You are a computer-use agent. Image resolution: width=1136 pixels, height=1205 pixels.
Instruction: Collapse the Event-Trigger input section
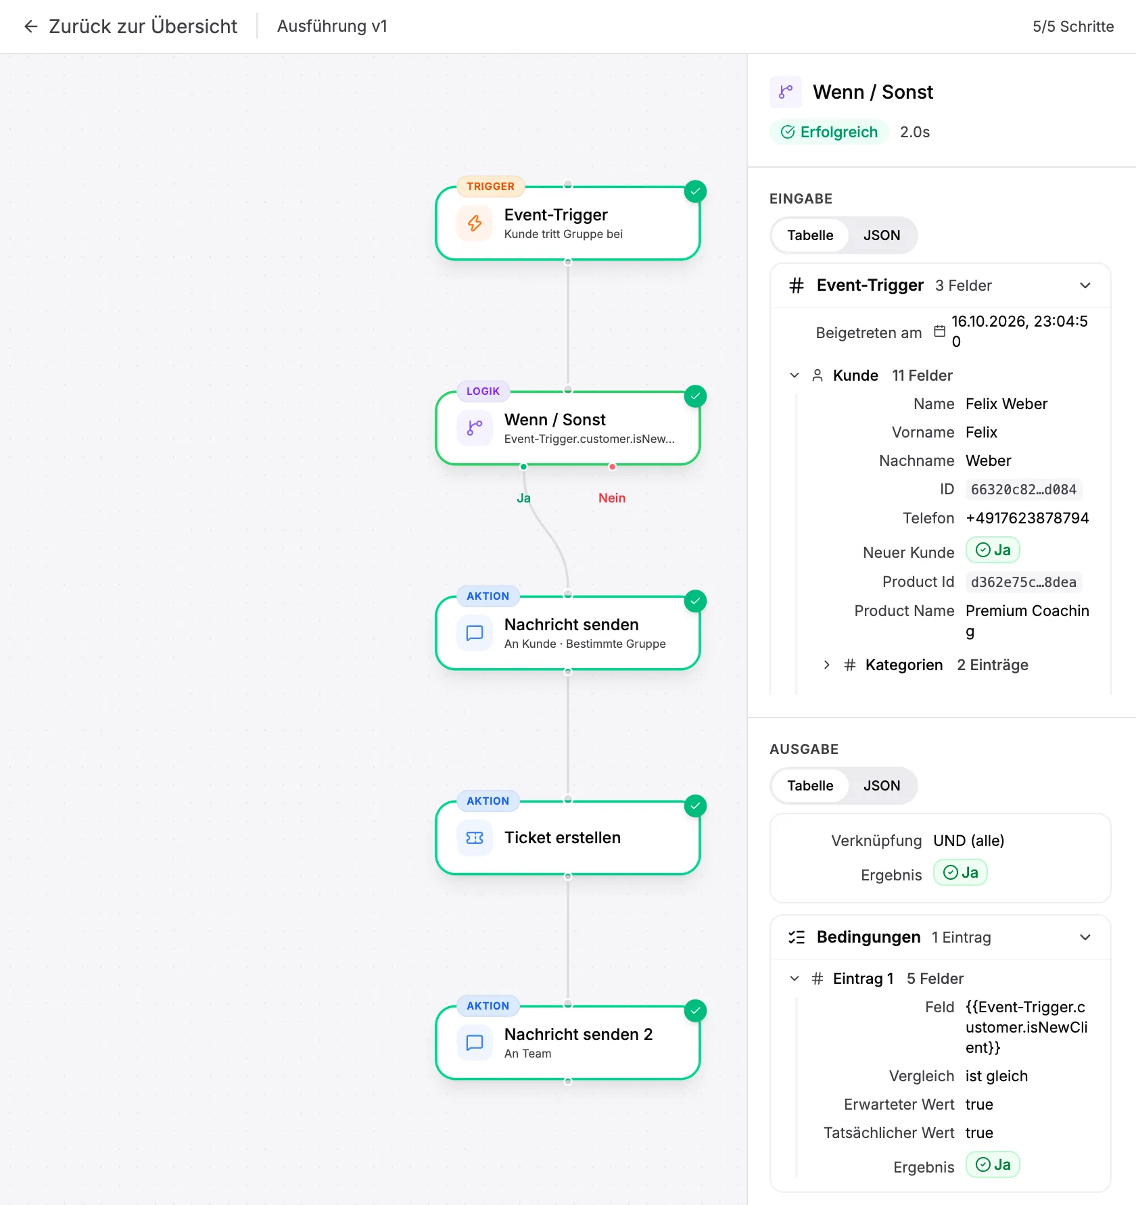pyautogui.click(x=1085, y=285)
